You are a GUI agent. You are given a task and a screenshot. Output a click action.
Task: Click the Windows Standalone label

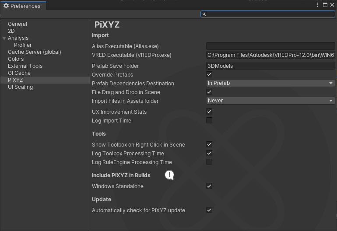118,186
